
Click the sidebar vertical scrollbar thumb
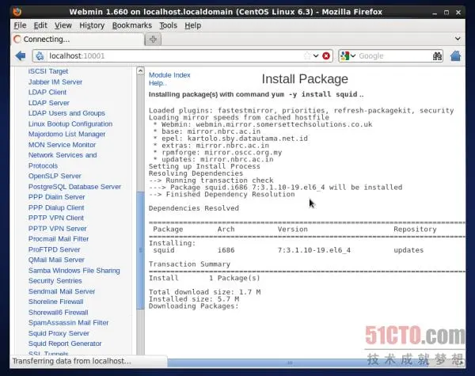140,250
